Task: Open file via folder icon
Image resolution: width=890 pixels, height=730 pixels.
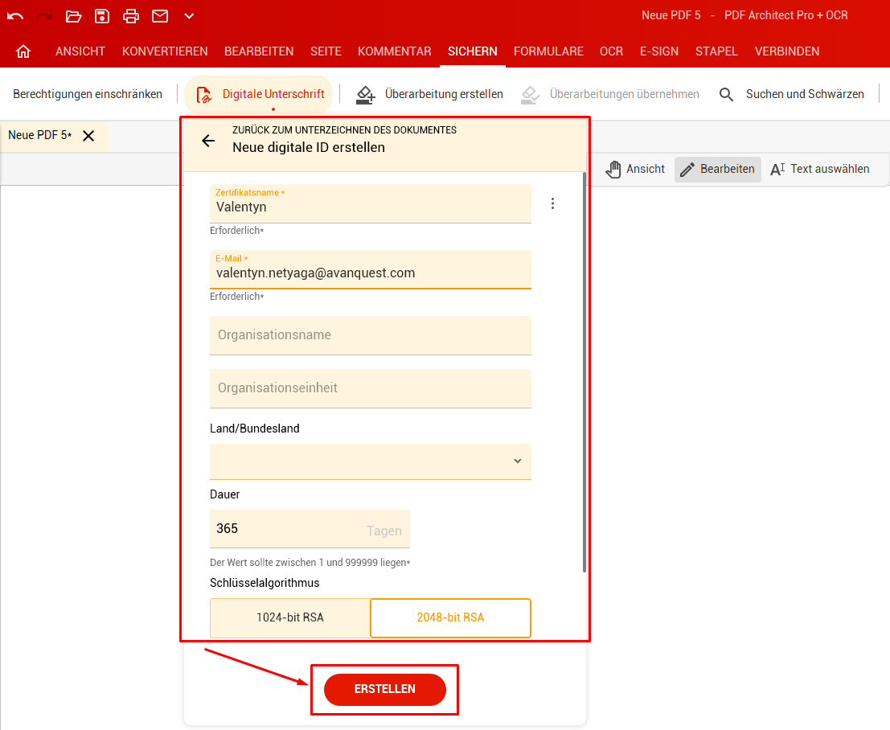Action: tap(73, 16)
